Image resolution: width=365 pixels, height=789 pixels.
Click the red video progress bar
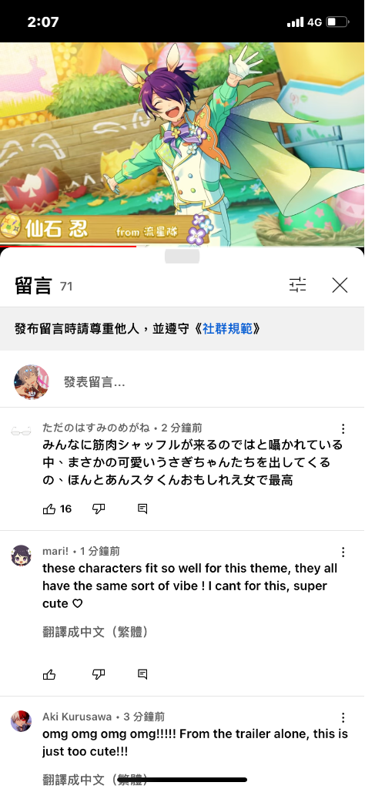68,246
